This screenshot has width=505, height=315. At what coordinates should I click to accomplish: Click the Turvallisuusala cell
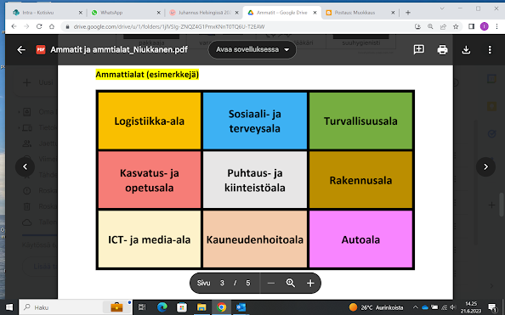click(360, 121)
